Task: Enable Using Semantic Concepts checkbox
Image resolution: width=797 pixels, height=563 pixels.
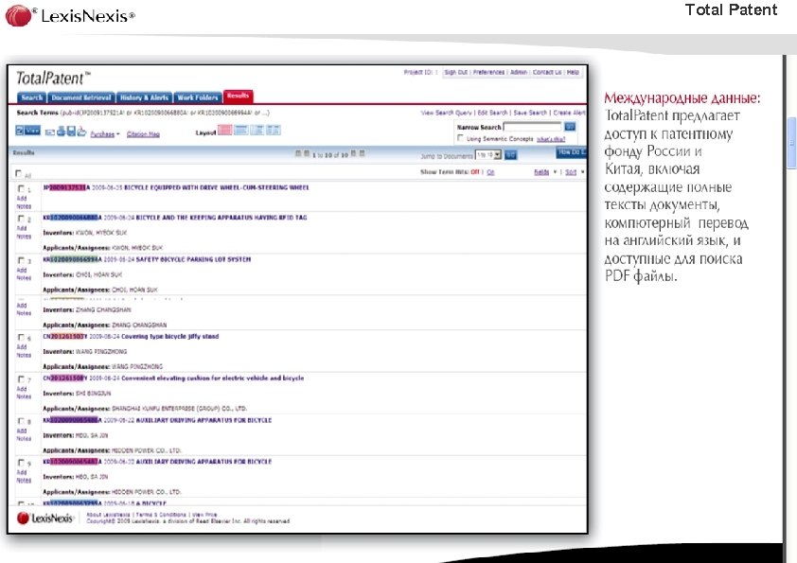Action: coord(461,138)
